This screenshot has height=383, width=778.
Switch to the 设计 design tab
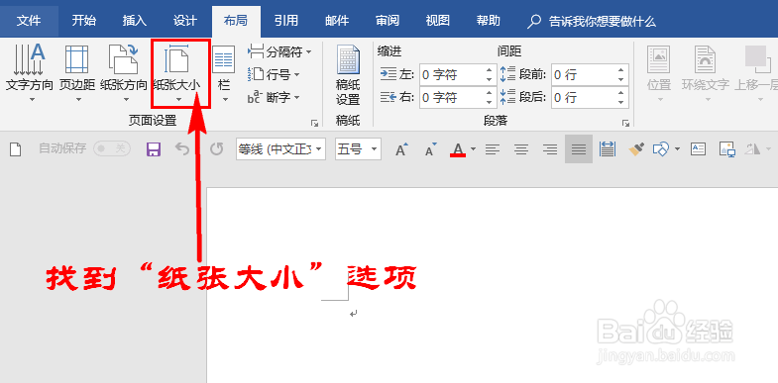185,21
